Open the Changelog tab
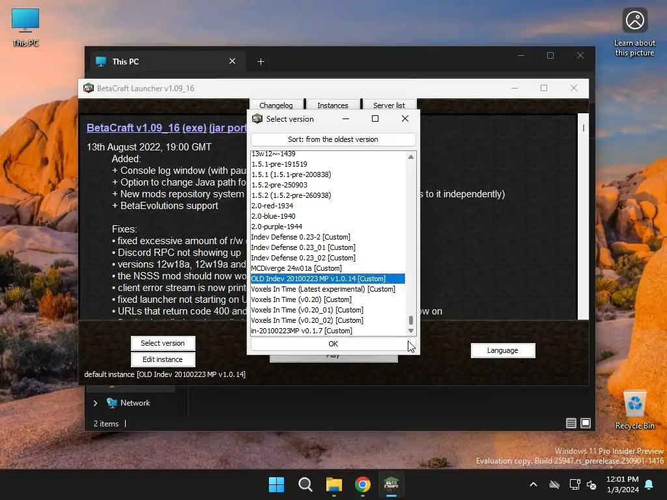 click(276, 105)
